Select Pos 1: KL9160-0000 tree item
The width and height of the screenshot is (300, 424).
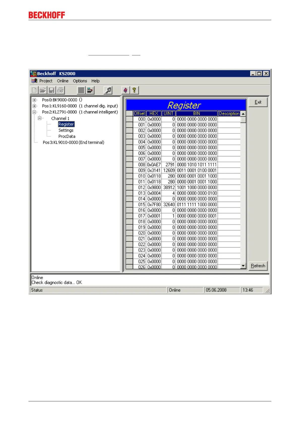pos(80,106)
